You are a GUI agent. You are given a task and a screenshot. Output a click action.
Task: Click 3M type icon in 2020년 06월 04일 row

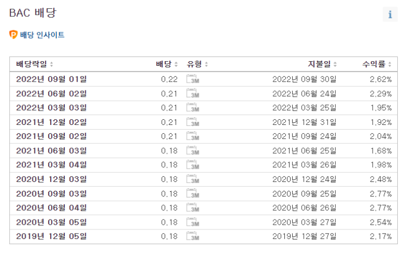click(193, 208)
